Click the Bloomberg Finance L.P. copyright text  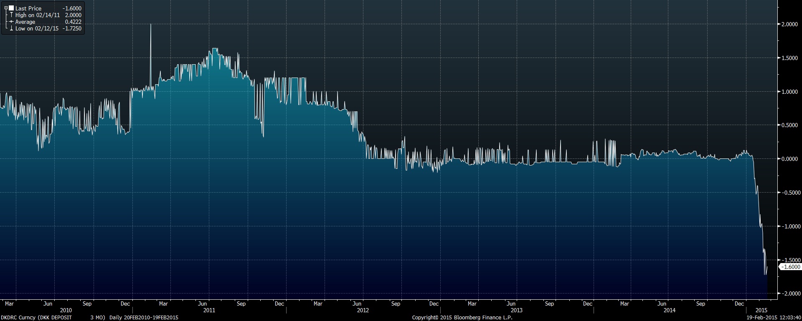(462, 318)
